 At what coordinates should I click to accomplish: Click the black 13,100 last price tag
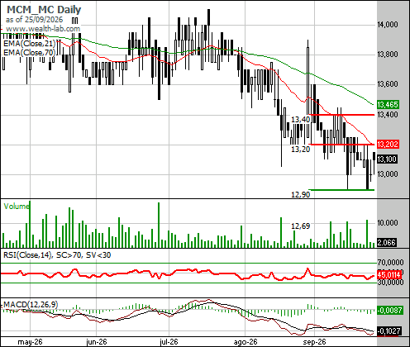click(387, 159)
